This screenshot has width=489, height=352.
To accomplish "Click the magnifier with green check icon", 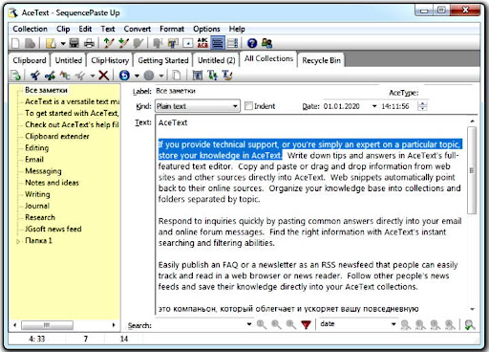I will point(470,325).
